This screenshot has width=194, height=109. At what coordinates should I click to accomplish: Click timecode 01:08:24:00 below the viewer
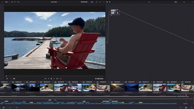99,79
